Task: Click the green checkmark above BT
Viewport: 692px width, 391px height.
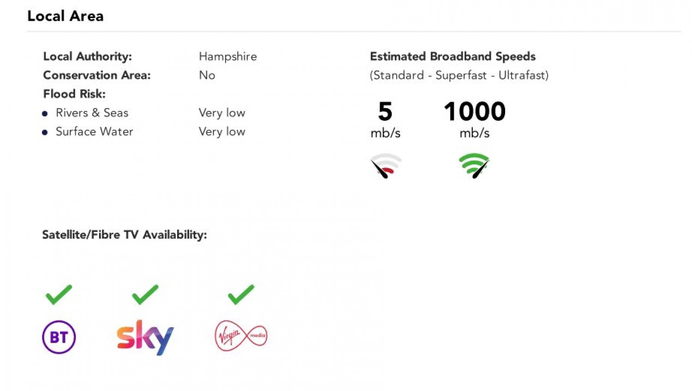Action: tap(59, 295)
